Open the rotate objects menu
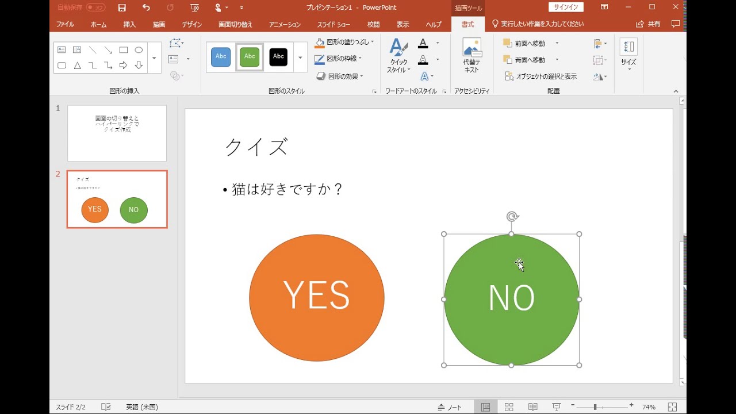 click(600, 76)
